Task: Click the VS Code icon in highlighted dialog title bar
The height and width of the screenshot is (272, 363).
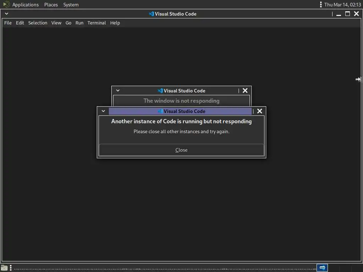Action: point(160,111)
